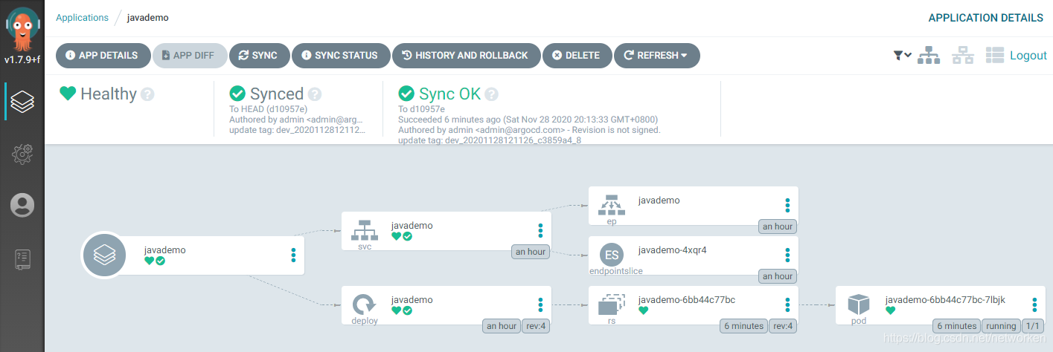Open the kebab menu on the javademo svc node

click(540, 230)
